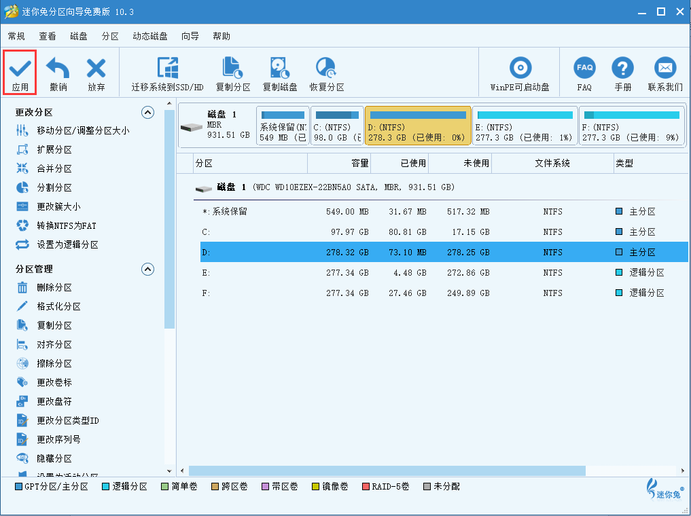
Task: Create a WinPE可启动盘 bootable disk
Action: coord(520,73)
